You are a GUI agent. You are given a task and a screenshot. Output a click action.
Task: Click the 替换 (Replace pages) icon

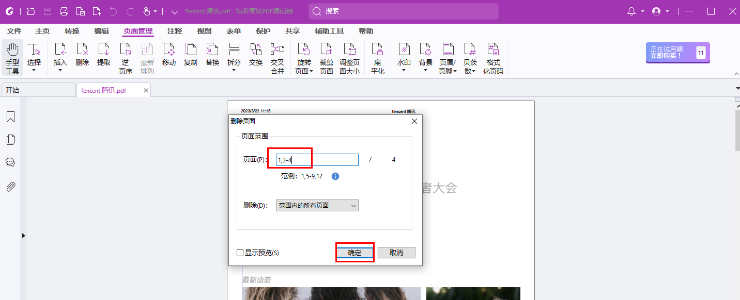coord(212,54)
